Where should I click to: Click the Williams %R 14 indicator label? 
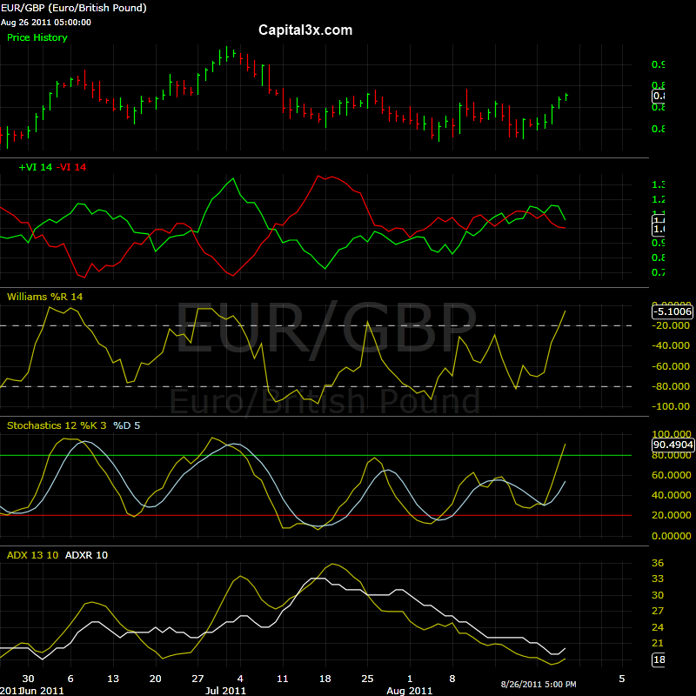(x=45, y=297)
